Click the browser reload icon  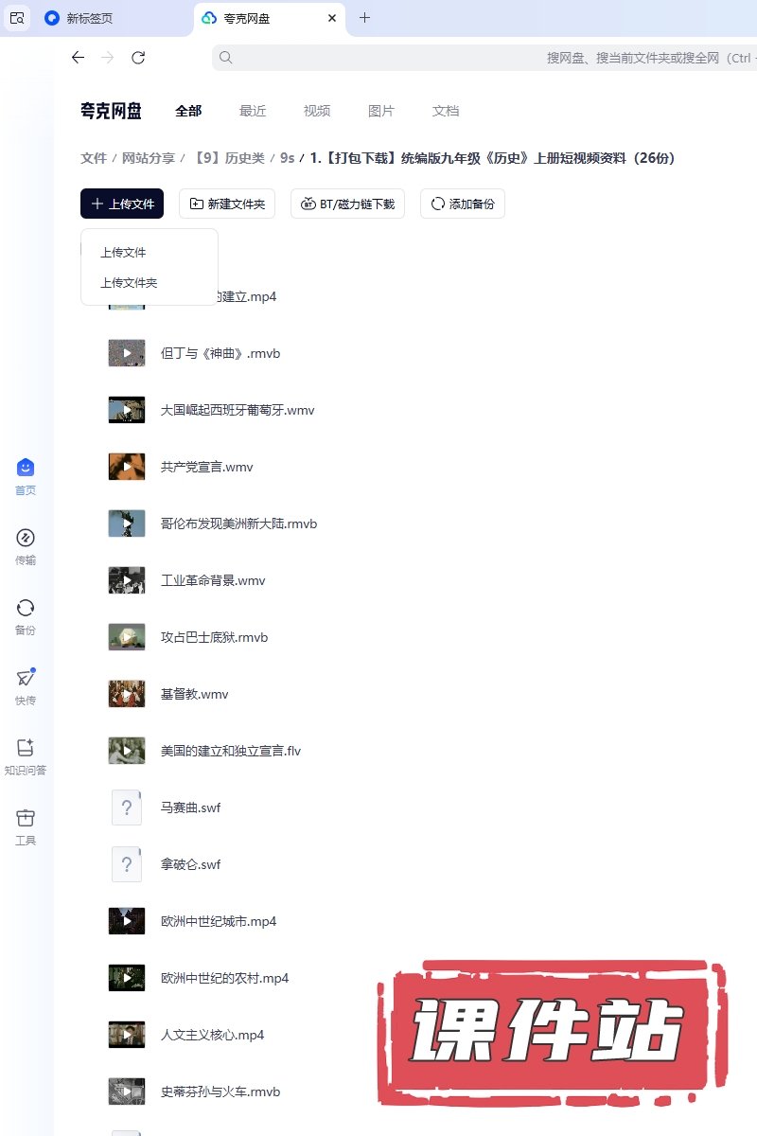point(138,58)
